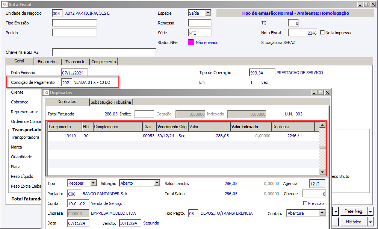Click the Dias column header
The height and width of the screenshot is (229, 378).
pos(150,127)
